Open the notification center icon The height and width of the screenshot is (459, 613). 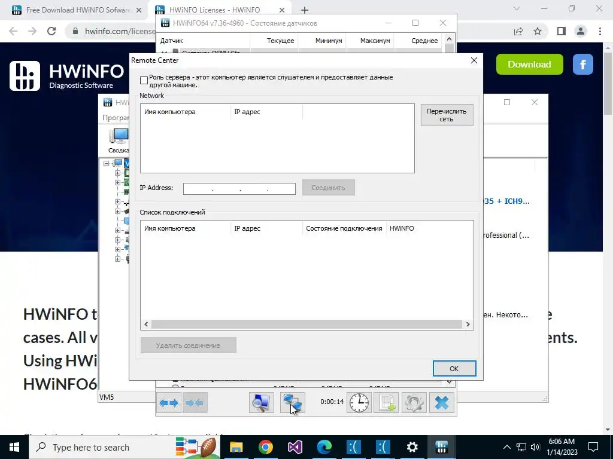click(x=593, y=447)
